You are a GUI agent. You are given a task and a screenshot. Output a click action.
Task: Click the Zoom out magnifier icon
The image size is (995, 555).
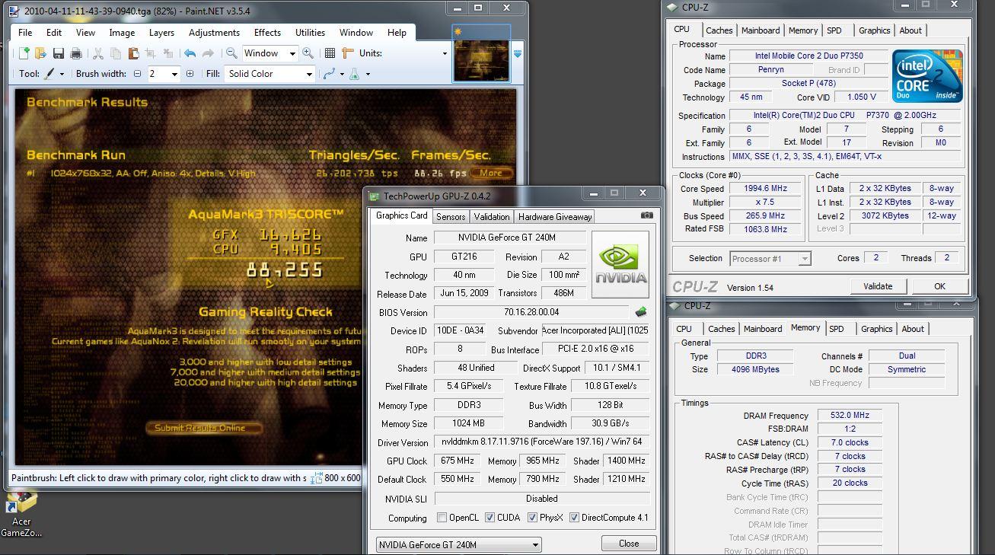(231, 53)
